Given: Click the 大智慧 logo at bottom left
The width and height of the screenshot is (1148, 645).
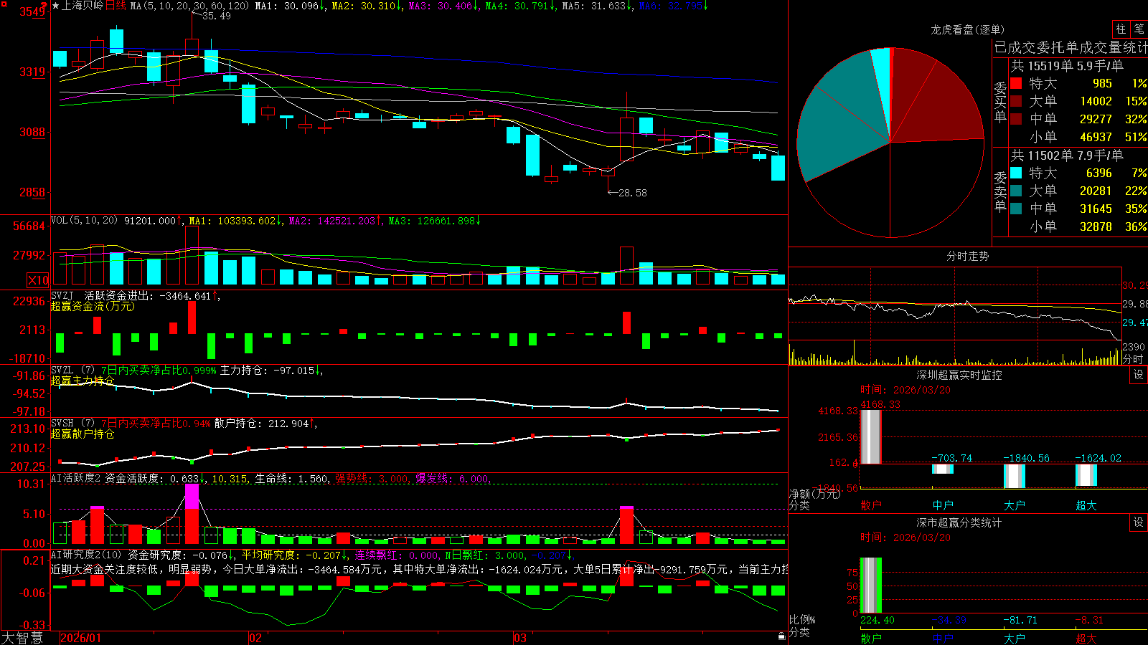Looking at the screenshot, I should [x=22, y=638].
